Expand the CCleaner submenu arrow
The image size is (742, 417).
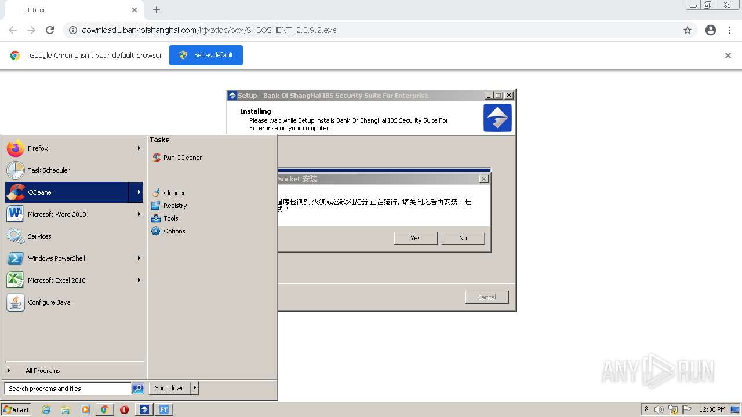tap(136, 192)
